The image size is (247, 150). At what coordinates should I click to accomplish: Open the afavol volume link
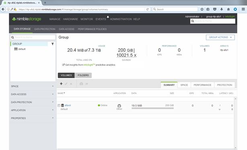pyautogui.click(x=68, y=105)
